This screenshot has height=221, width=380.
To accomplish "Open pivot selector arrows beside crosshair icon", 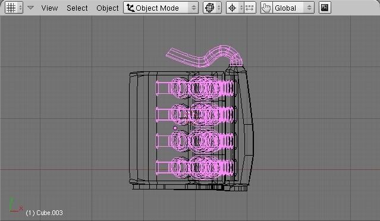I will point(241,8).
